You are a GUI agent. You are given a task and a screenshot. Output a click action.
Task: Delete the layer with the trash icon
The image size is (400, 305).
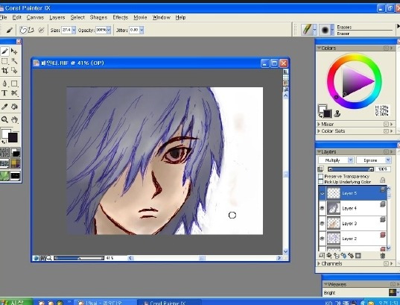coord(382,256)
